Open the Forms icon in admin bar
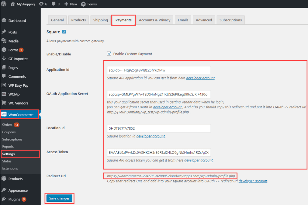This screenshot has width=308, height=205. click(x=83, y=4)
